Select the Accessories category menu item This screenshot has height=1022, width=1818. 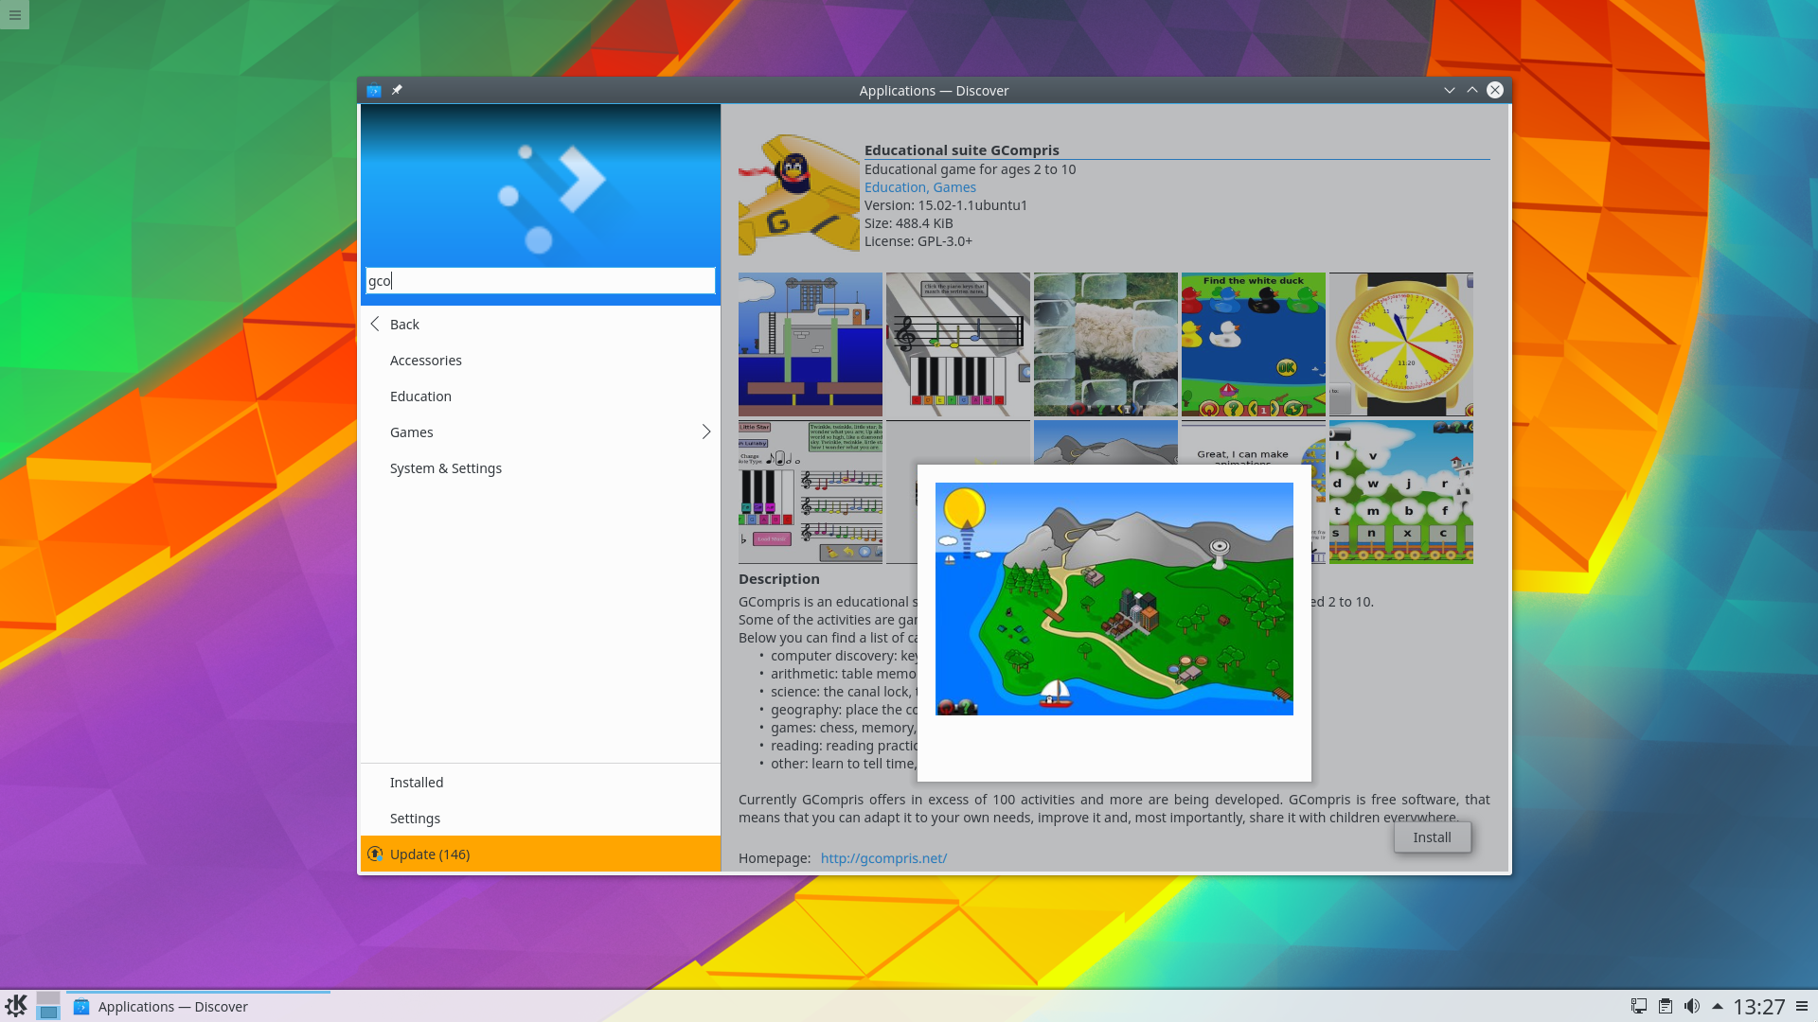coord(426,360)
